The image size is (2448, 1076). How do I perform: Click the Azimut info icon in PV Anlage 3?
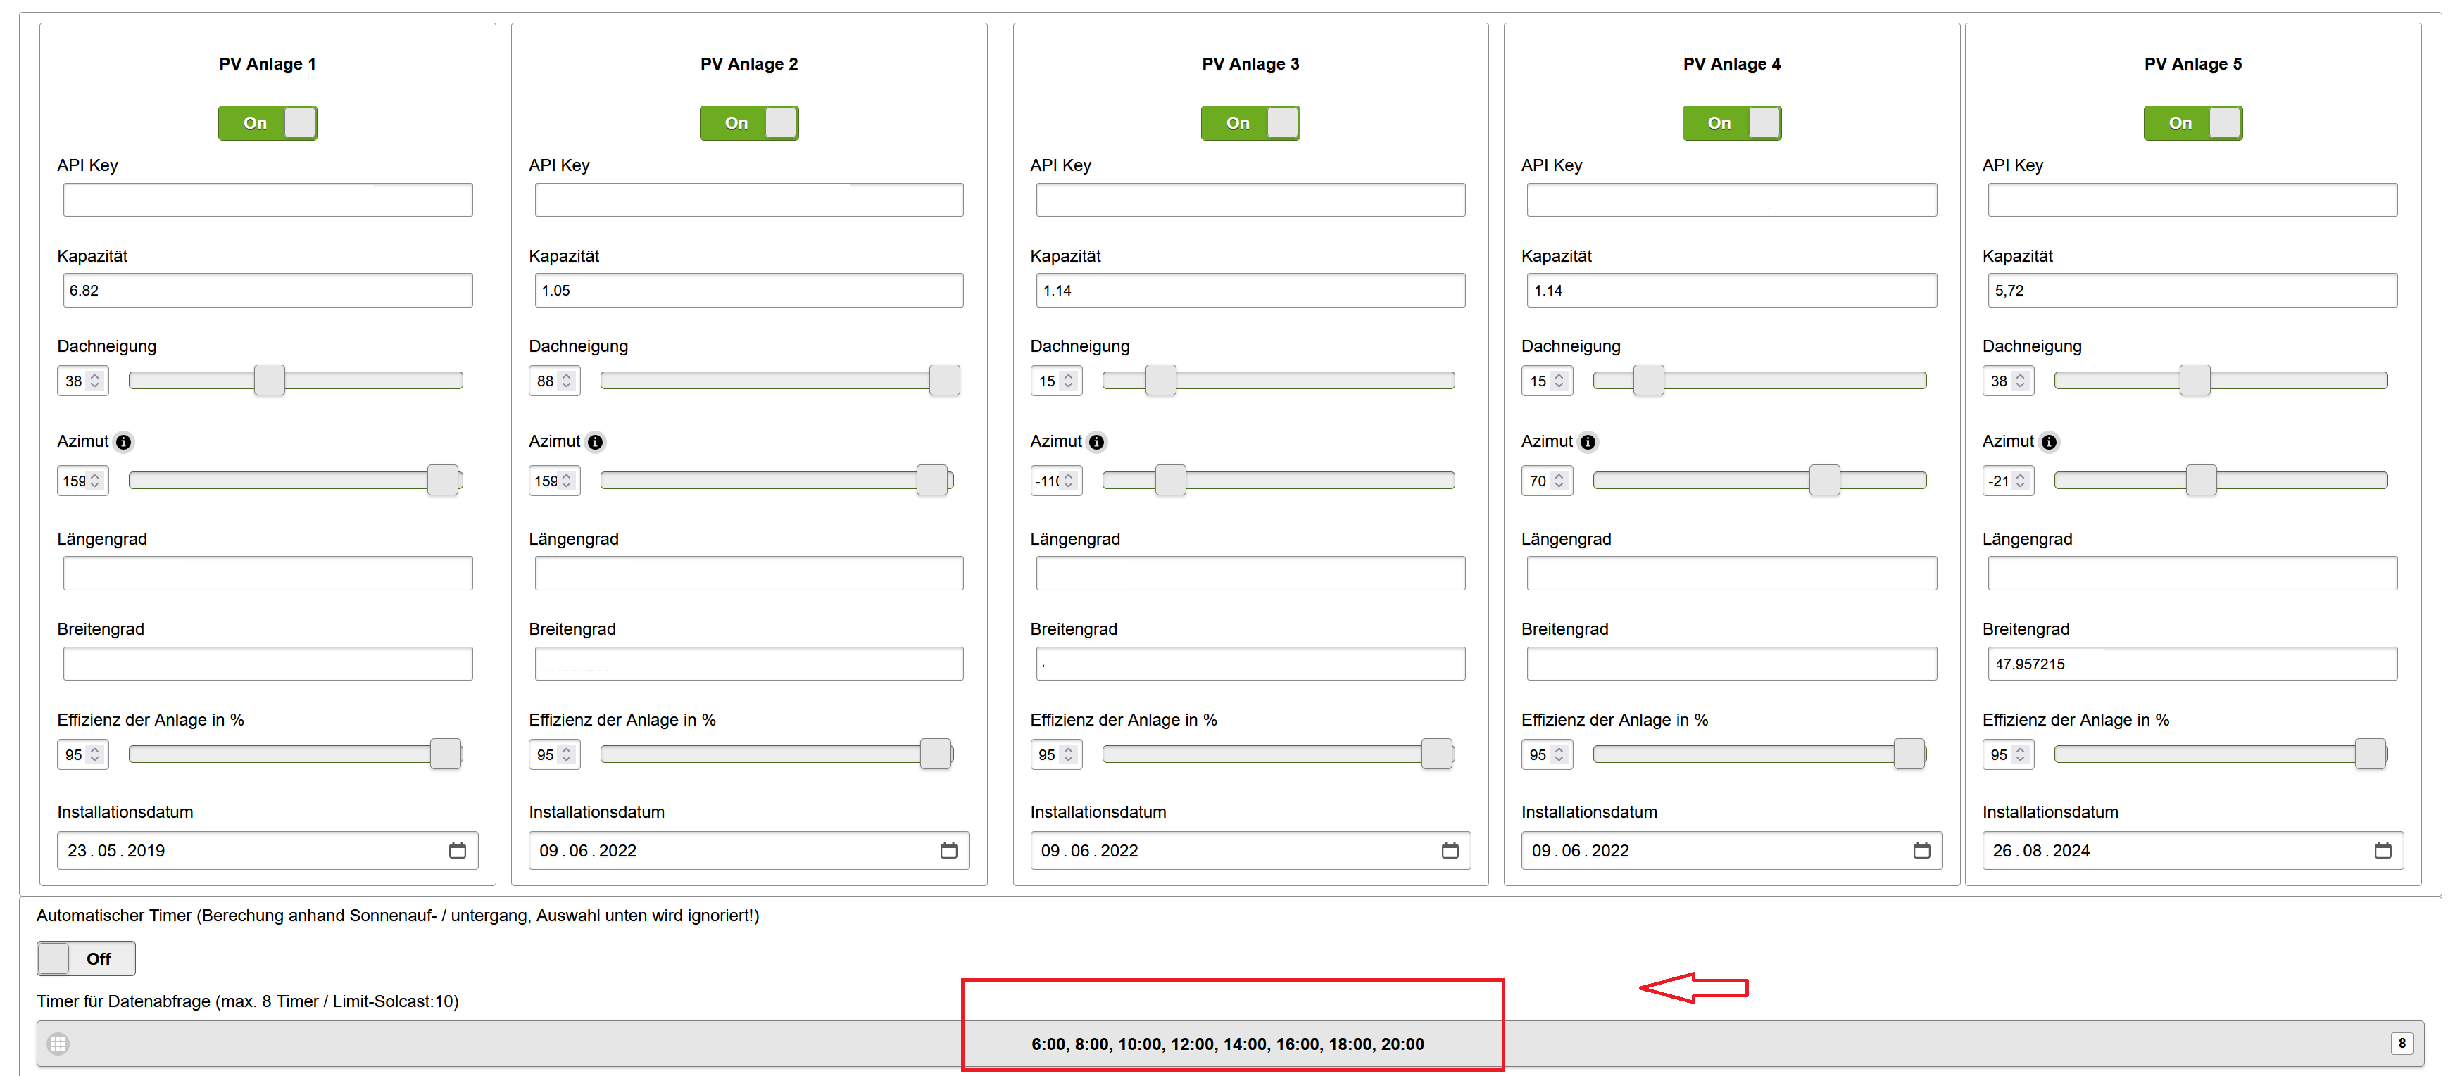coord(1097,442)
